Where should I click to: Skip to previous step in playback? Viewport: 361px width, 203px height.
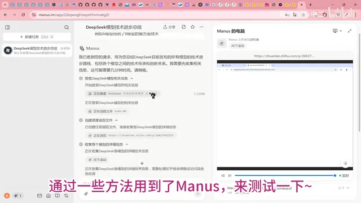click(223, 175)
